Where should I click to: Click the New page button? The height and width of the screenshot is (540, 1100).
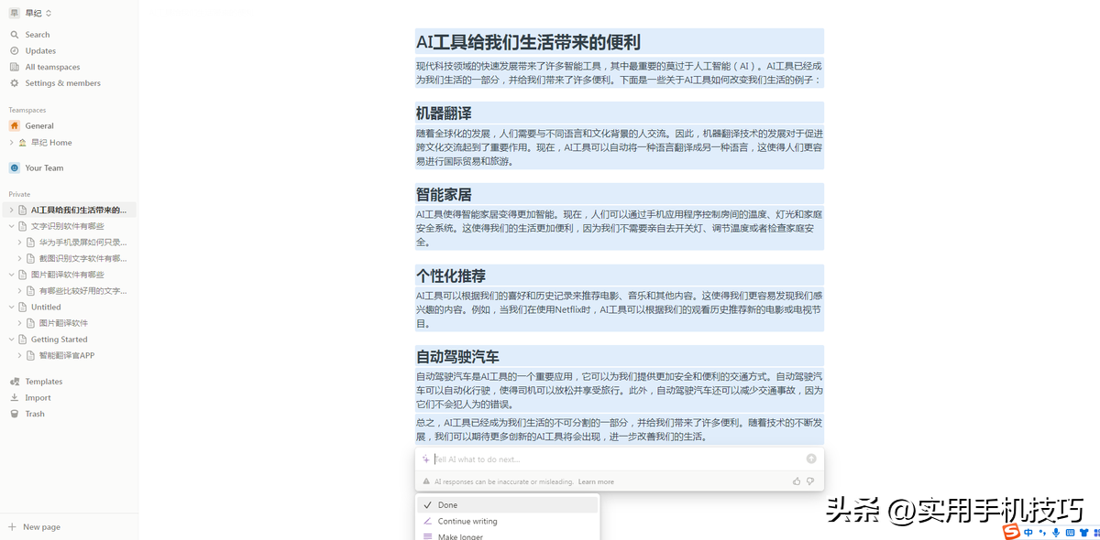pos(35,526)
